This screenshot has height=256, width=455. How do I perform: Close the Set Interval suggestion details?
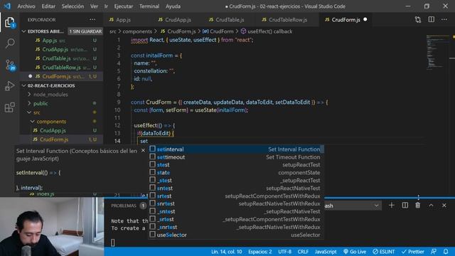coord(143,151)
